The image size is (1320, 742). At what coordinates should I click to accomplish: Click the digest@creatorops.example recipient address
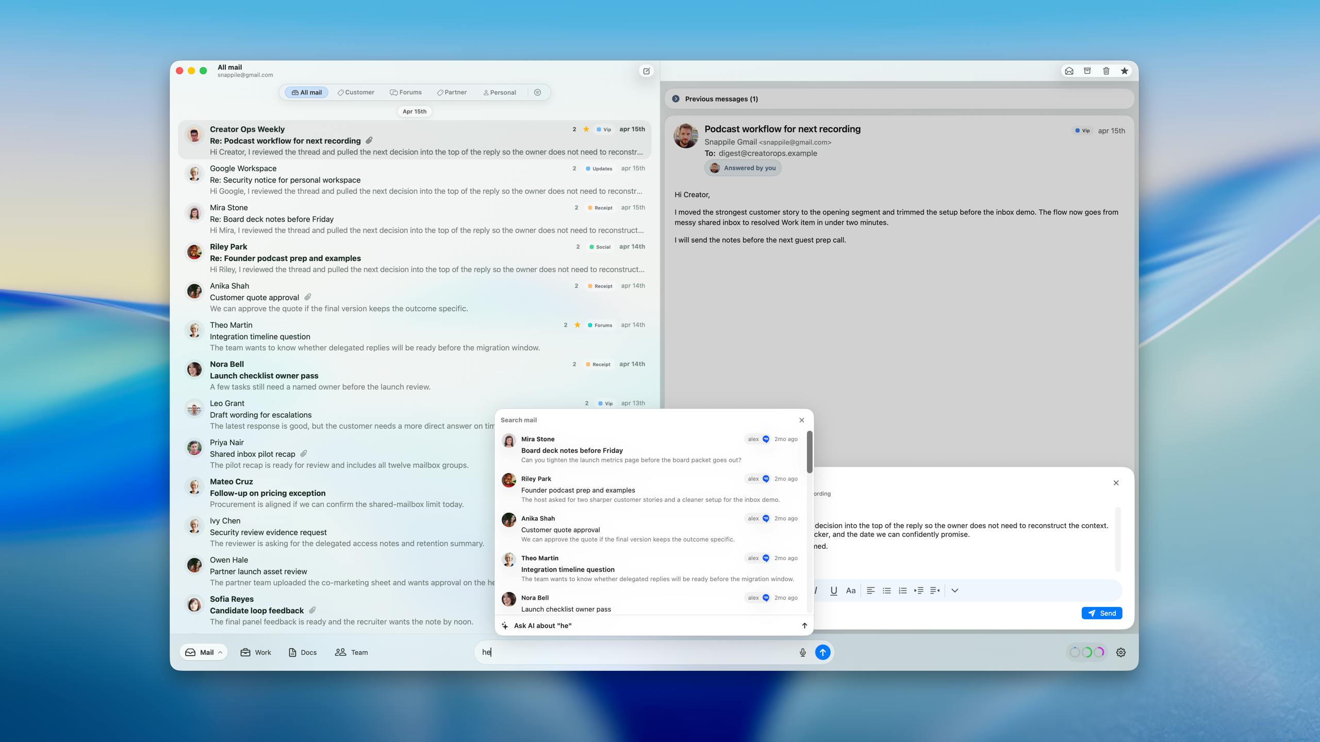[768, 154]
